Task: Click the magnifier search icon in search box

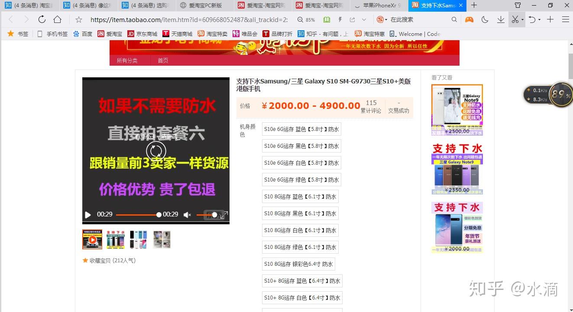Action: 454,19
